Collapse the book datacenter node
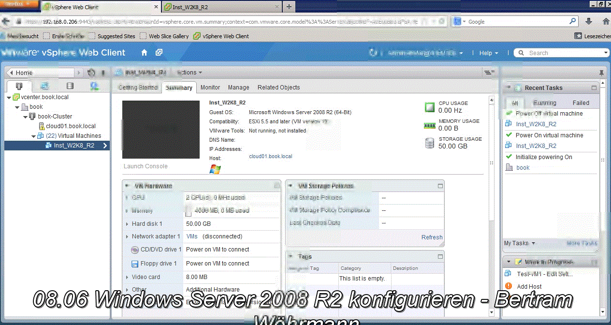Screen dimensions: 611x325 18,107
